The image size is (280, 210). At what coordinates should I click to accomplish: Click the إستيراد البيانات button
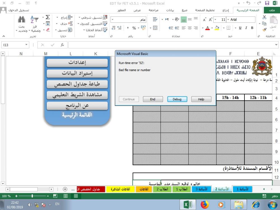tap(77, 73)
